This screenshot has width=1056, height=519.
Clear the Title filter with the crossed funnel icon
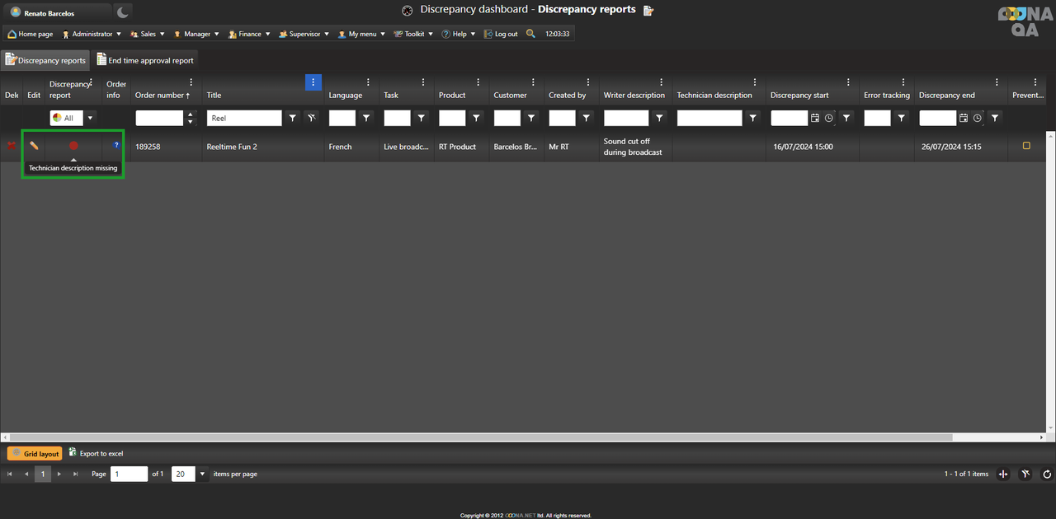311,118
